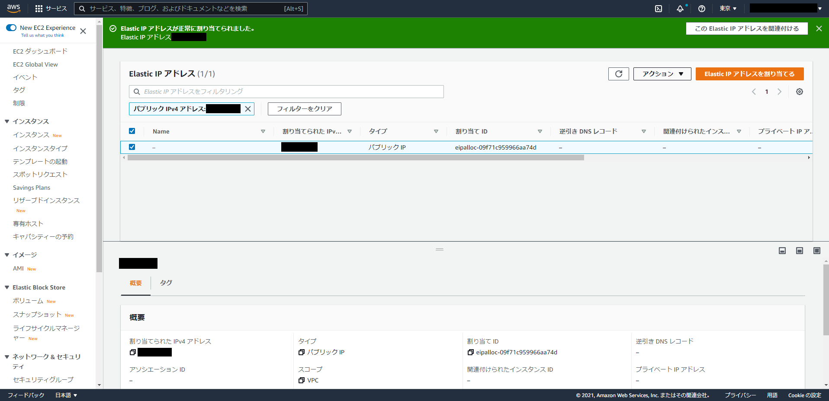
Task: Click the details pane resize handle
Action: (x=440, y=249)
